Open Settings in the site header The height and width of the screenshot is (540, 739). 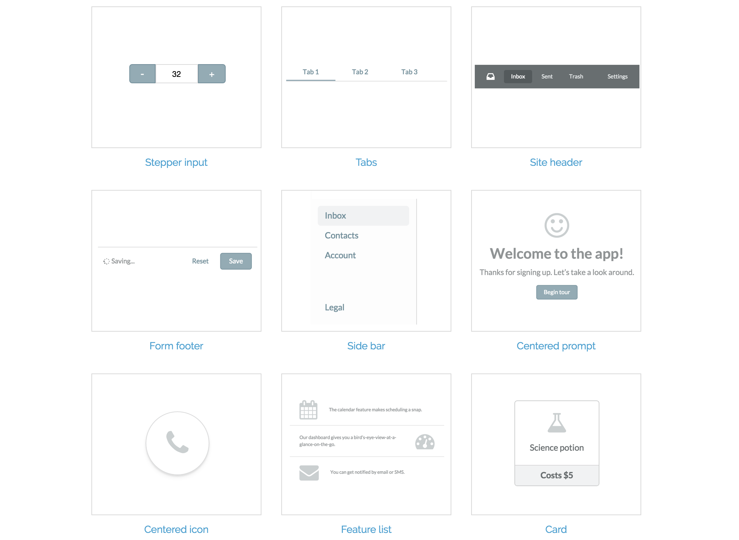(617, 77)
